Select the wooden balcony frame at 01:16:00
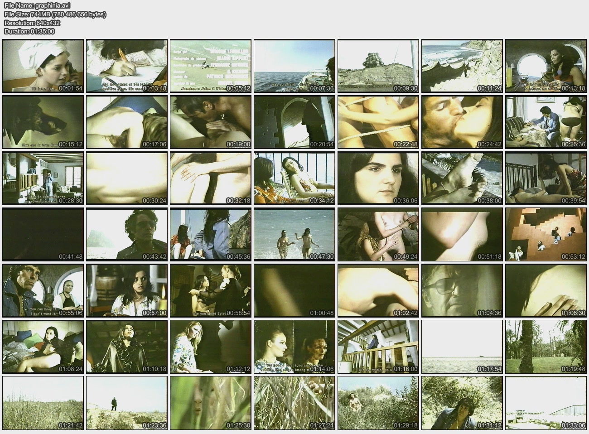Image resolution: width=589 pixels, height=434 pixels. 378,347
